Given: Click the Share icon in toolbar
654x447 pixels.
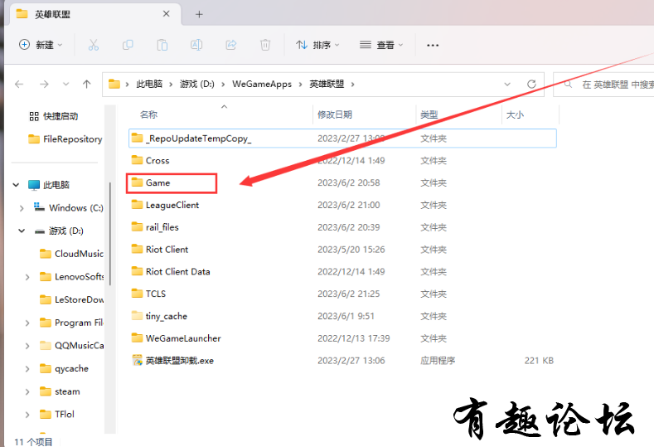Looking at the screenshot, I should [x=231, y=45].
